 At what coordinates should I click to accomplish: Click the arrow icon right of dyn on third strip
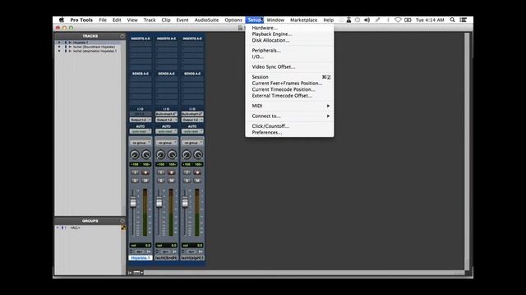[201, 252]
